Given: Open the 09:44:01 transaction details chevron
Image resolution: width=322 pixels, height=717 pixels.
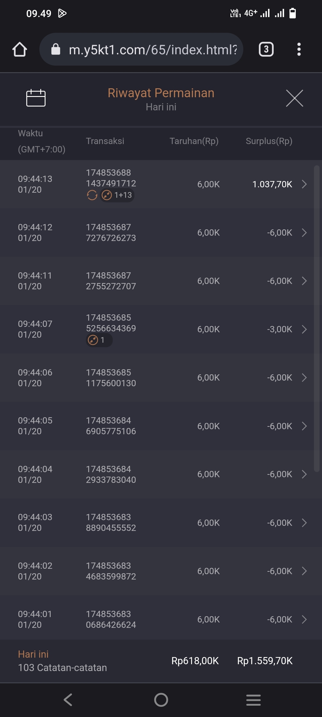Looking at the screenshot, I should point(304,619).
